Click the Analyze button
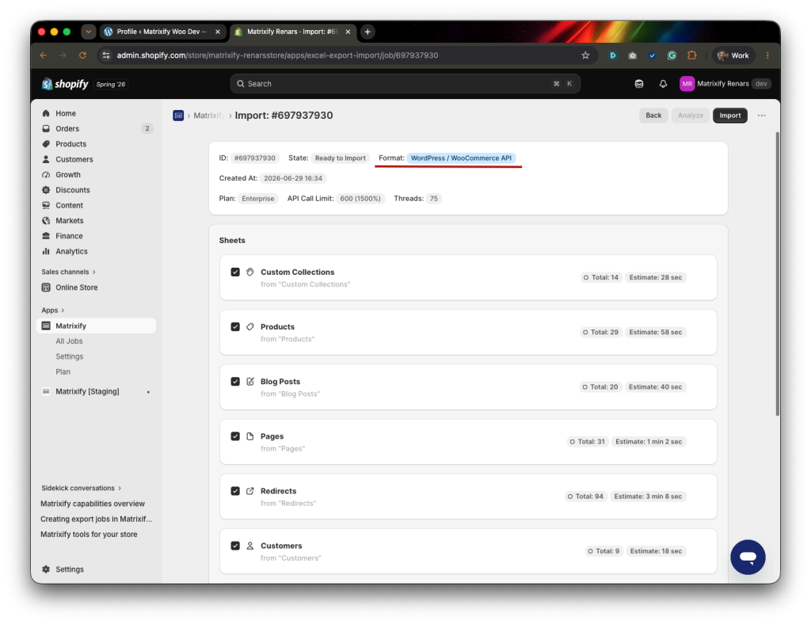This screenshot has height=624, width=811. (x=690, y=116)
